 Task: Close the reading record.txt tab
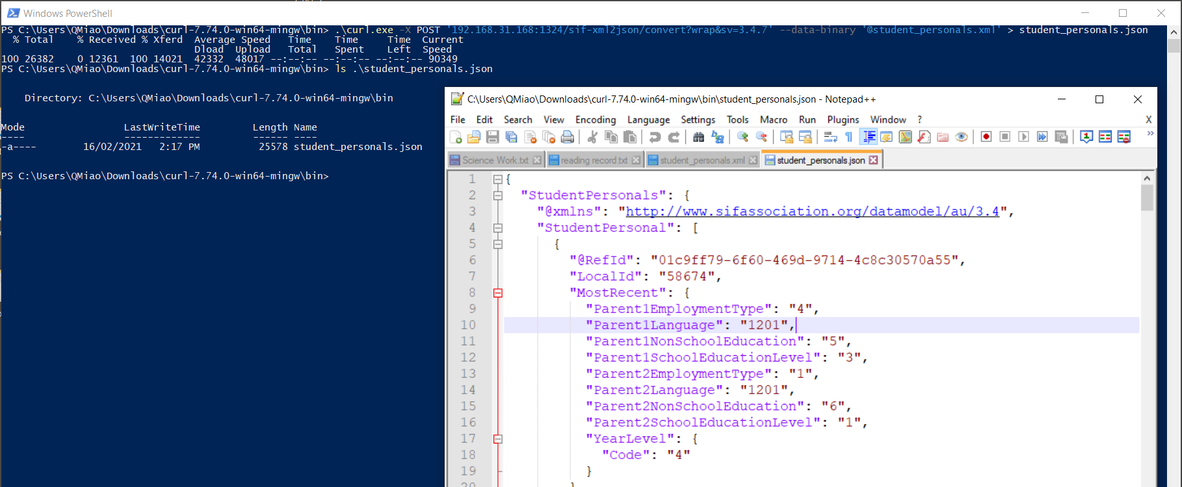pyautogui.click(x=636, y=160)
